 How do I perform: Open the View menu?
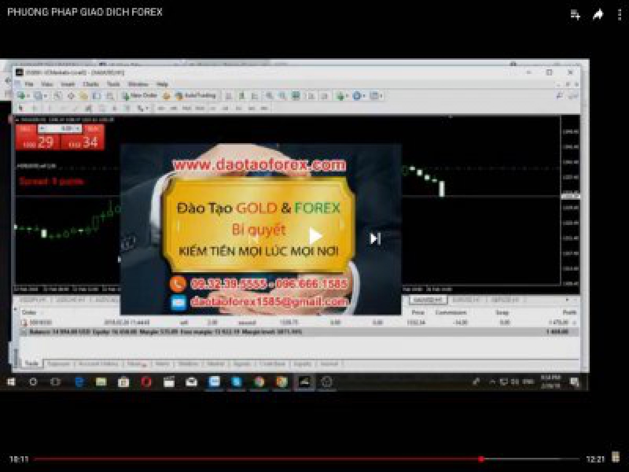47,84
